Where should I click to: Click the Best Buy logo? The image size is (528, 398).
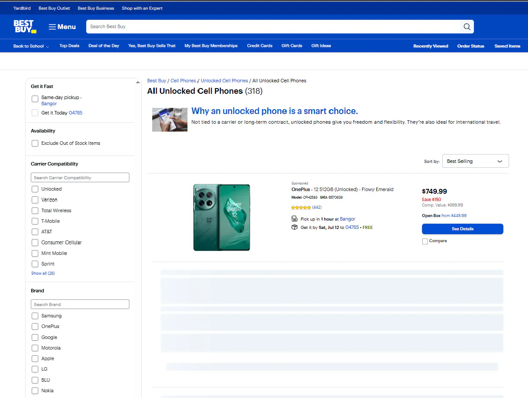point(25,26)
